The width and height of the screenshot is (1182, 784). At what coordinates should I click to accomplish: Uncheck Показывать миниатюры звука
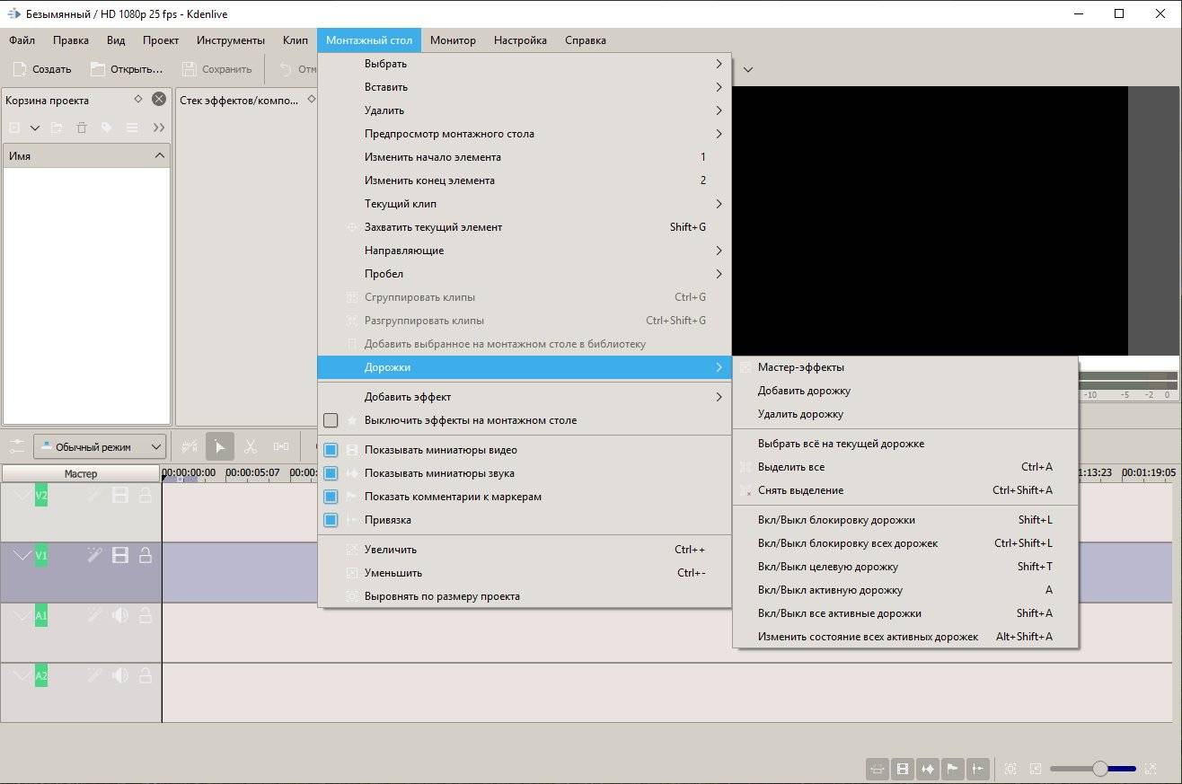pyautogui.click(x=331, y=473)
